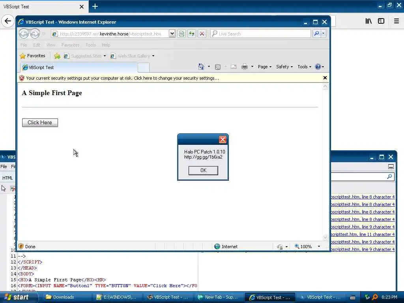Open the Favorites star button

tap(32, 56)
